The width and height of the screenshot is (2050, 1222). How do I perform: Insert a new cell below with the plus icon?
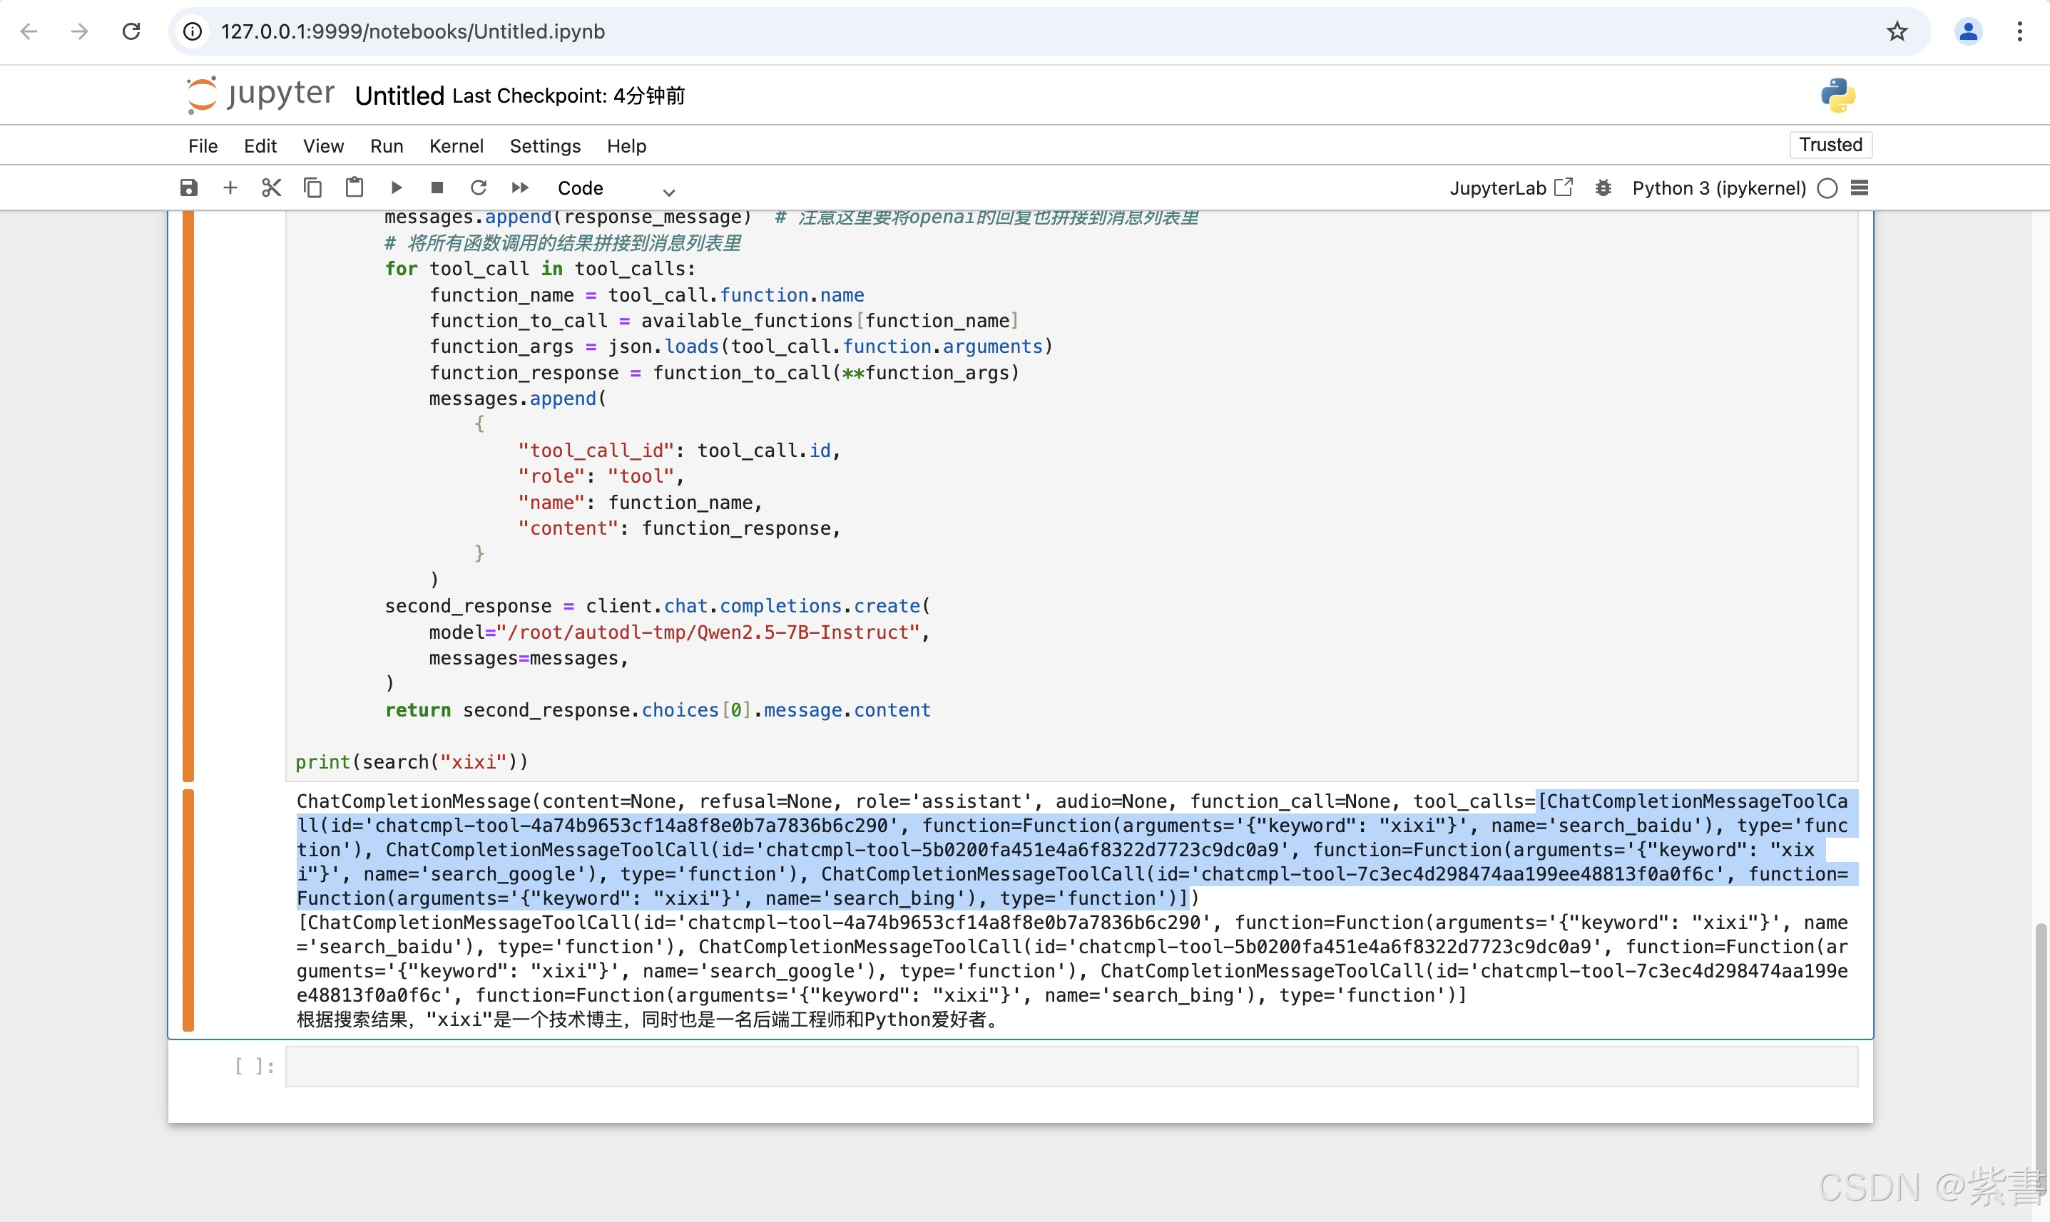tap(230, 188)
